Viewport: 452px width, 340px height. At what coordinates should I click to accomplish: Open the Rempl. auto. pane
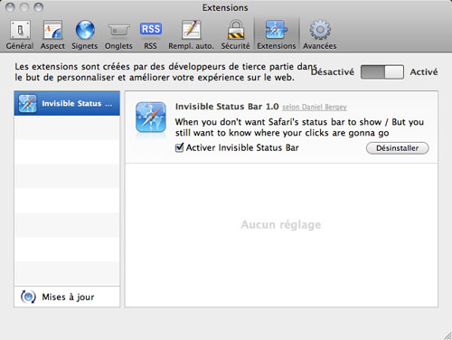pyautogui.click(x=191, y=34)
